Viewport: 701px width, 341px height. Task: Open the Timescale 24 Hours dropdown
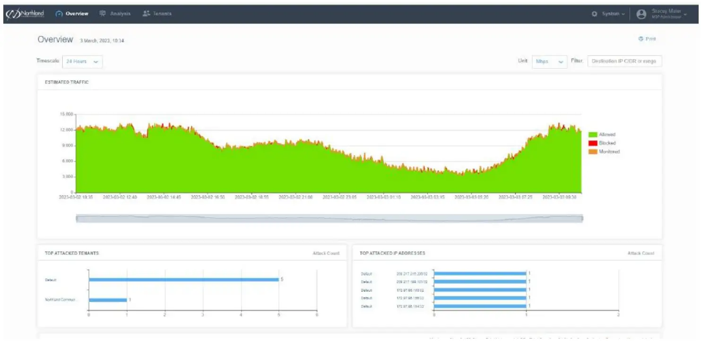tap(82, 62)
